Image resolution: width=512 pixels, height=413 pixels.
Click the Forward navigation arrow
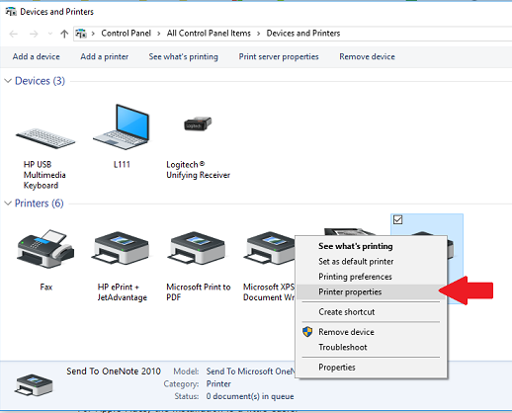[34, 34]
